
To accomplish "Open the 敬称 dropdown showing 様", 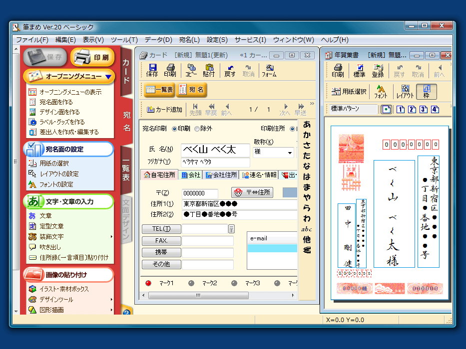I will pos(273,152).
